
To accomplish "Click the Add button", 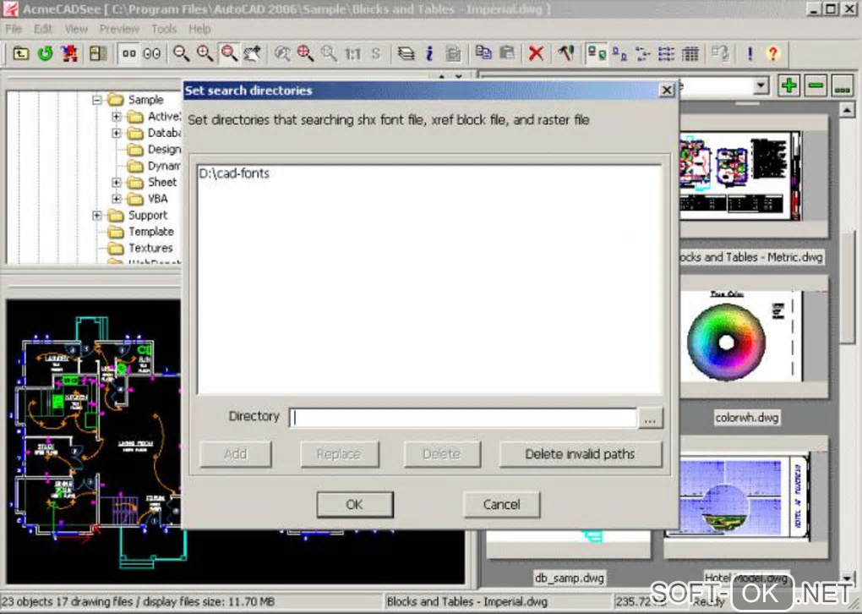I will click(x=235, y=454).
